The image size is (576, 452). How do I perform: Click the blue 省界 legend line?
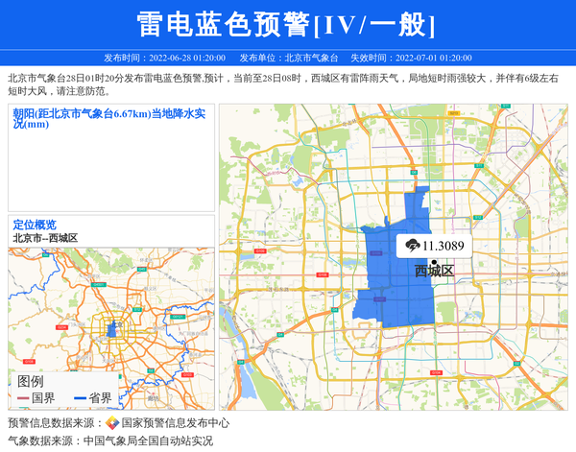click(x=80, y=398)
